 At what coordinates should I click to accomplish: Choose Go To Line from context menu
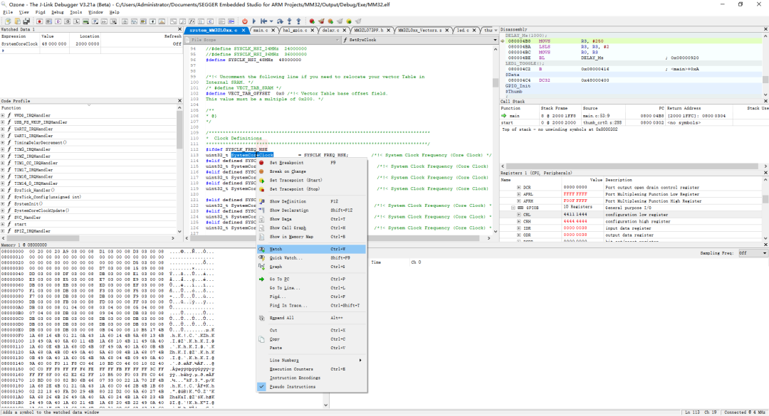(x=312, y=288)
